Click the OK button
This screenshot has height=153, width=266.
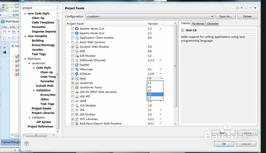point(224,144)
